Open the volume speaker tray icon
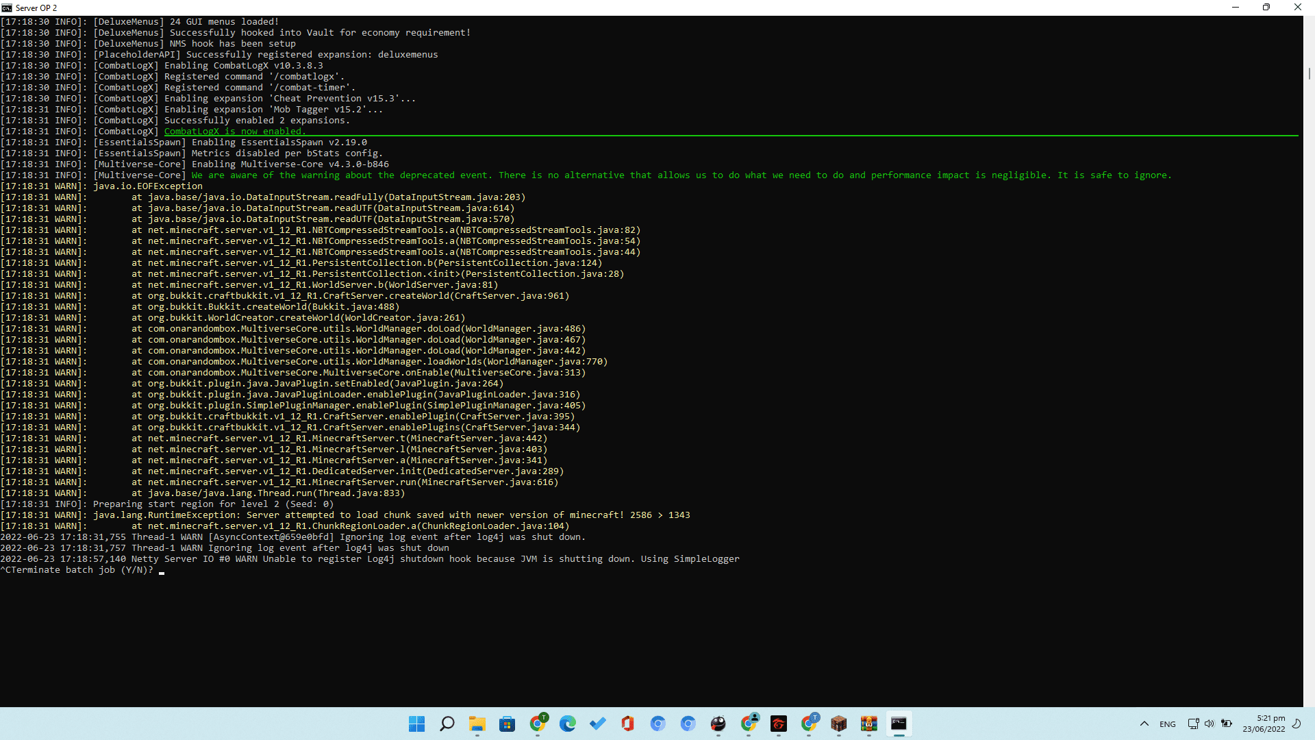This screenshot has height=740, width=1315. tap(1209, 724)
